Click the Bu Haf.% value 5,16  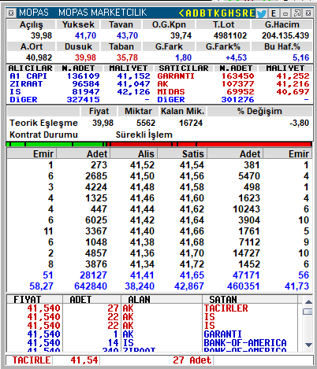click(300, 57)
